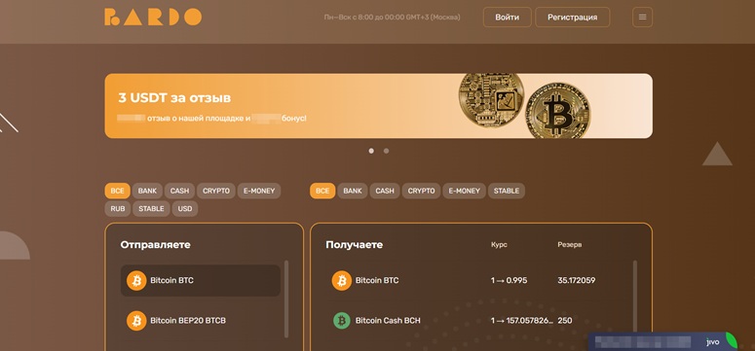This screenshot has height=351, width=755.
Task: Switch to the second banner slide dot
Action: point(386,151)
